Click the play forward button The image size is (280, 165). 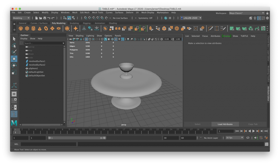253,131
